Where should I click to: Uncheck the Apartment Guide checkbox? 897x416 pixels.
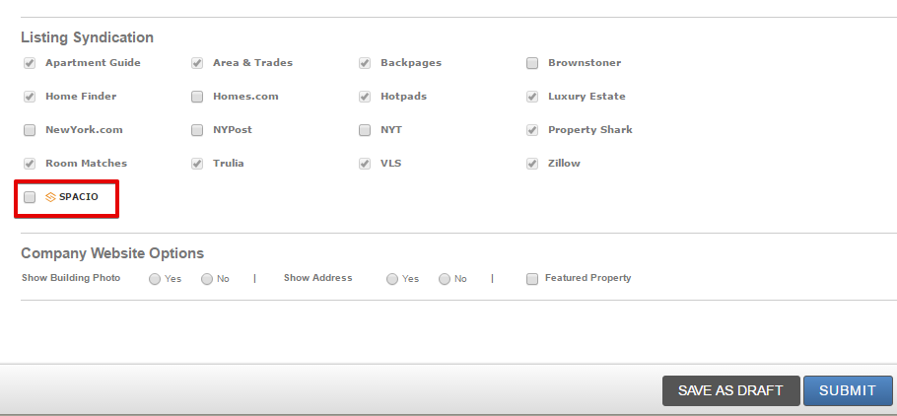pos(30,63)
